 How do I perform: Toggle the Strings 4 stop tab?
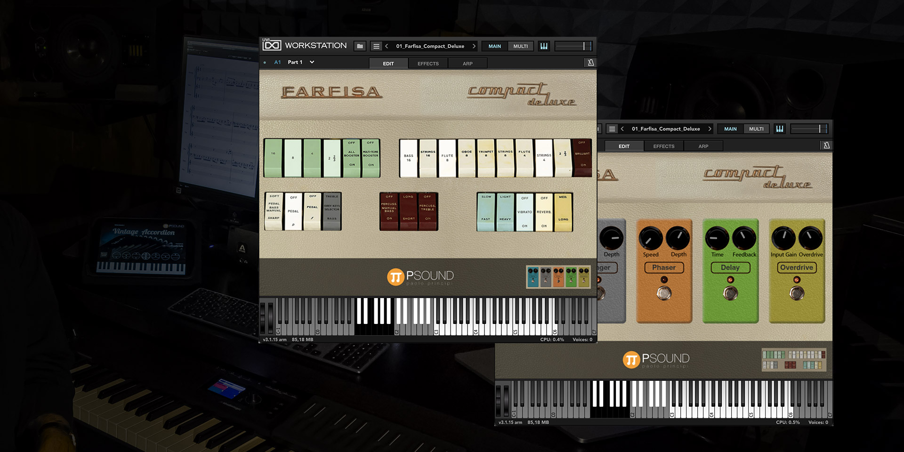pyautogui.click(x=544, y=158)
